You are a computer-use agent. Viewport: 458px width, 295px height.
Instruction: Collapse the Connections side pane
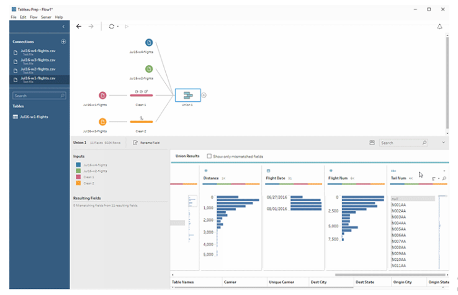(63, 27)
